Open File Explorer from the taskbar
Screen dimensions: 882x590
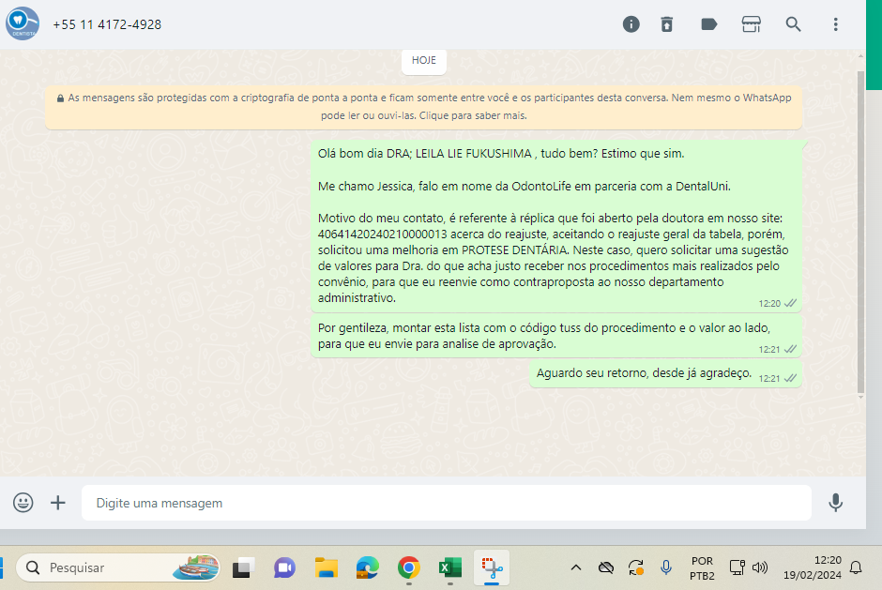tap(327, 568)
